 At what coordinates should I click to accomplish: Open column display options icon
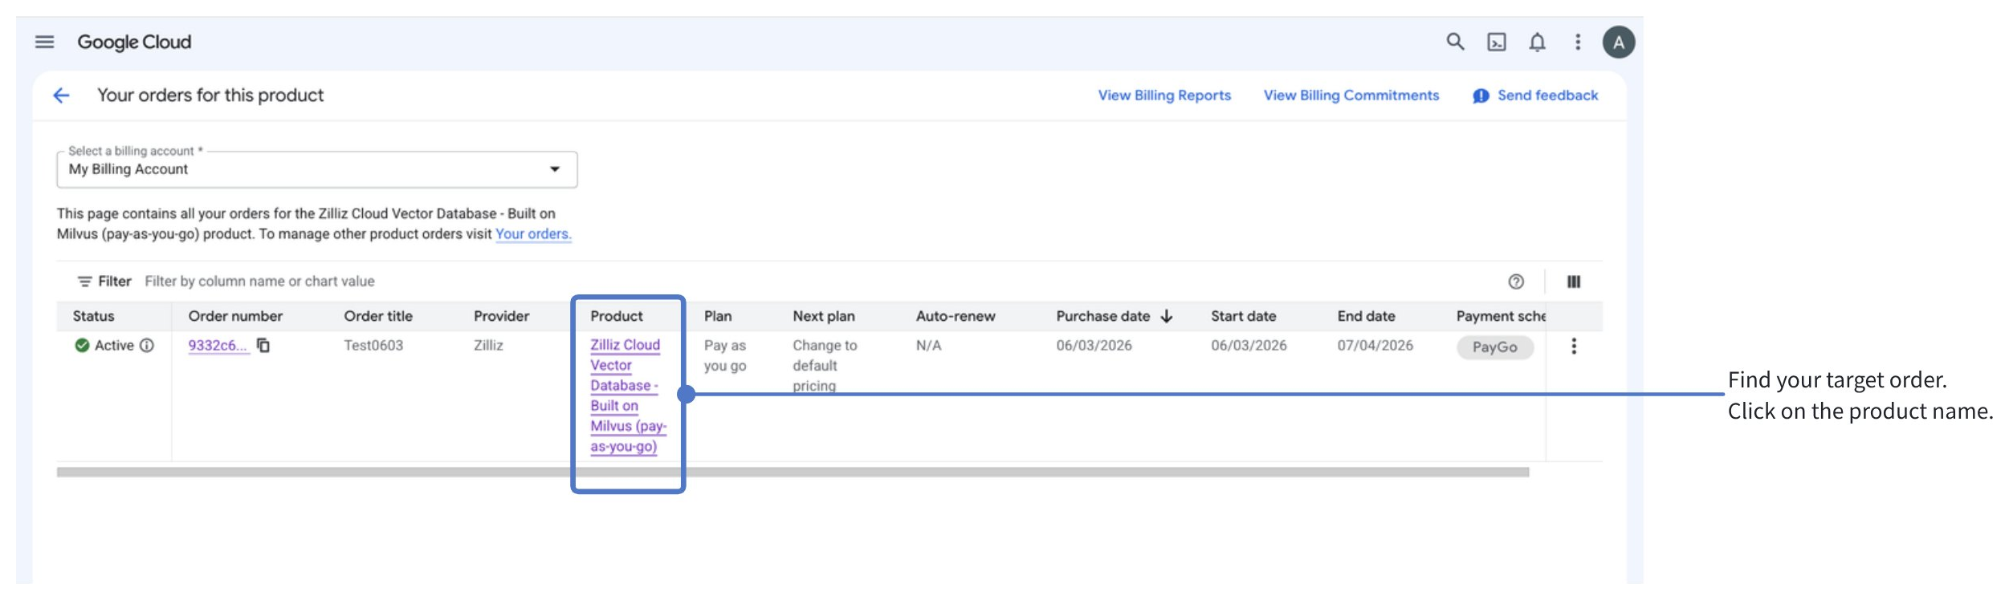pos(1574,282)
